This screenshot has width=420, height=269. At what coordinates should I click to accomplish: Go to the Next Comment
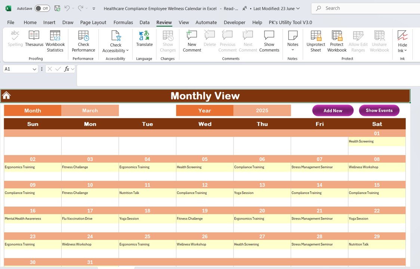tap(248, 41)
